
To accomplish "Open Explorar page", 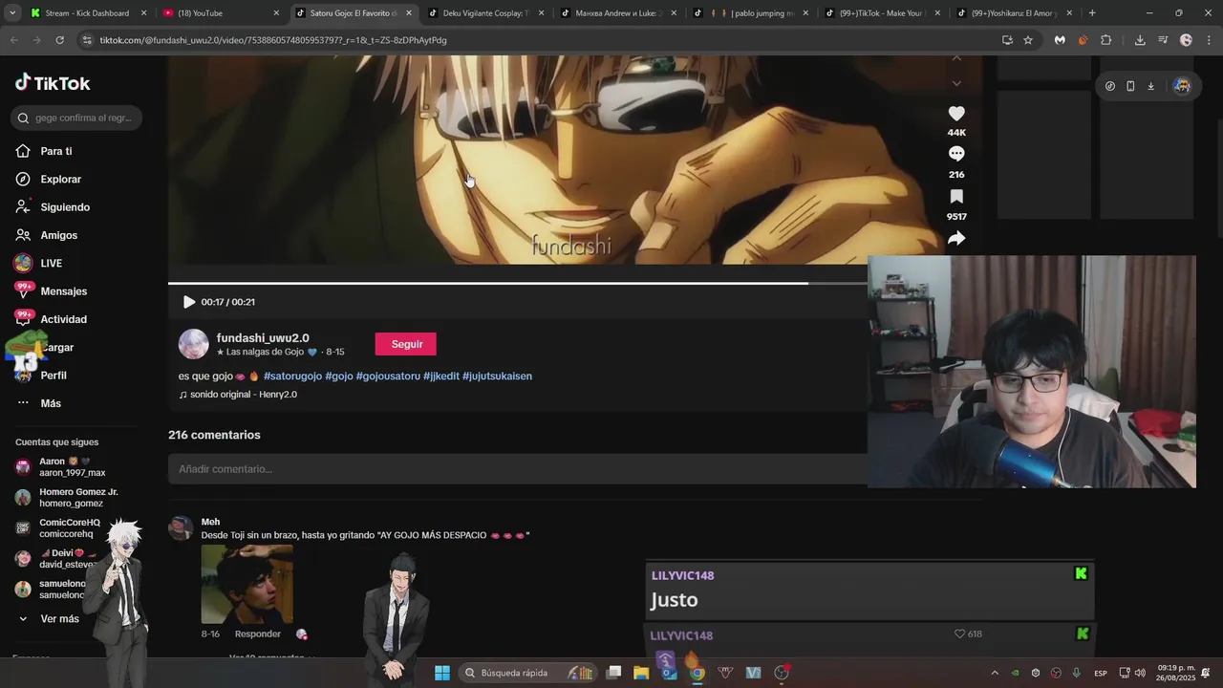I will click(x=60, y=179).
